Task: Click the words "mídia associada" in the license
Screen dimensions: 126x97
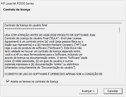Action: point(25,61)
